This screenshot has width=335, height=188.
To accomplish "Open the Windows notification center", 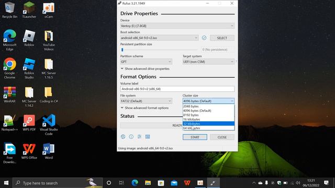I will (326, 183).
